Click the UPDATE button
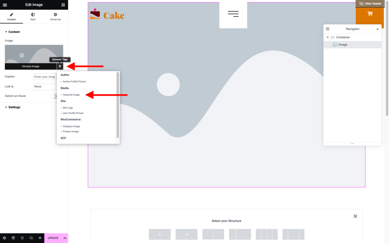Screen dimensions: 389x243 52,238
